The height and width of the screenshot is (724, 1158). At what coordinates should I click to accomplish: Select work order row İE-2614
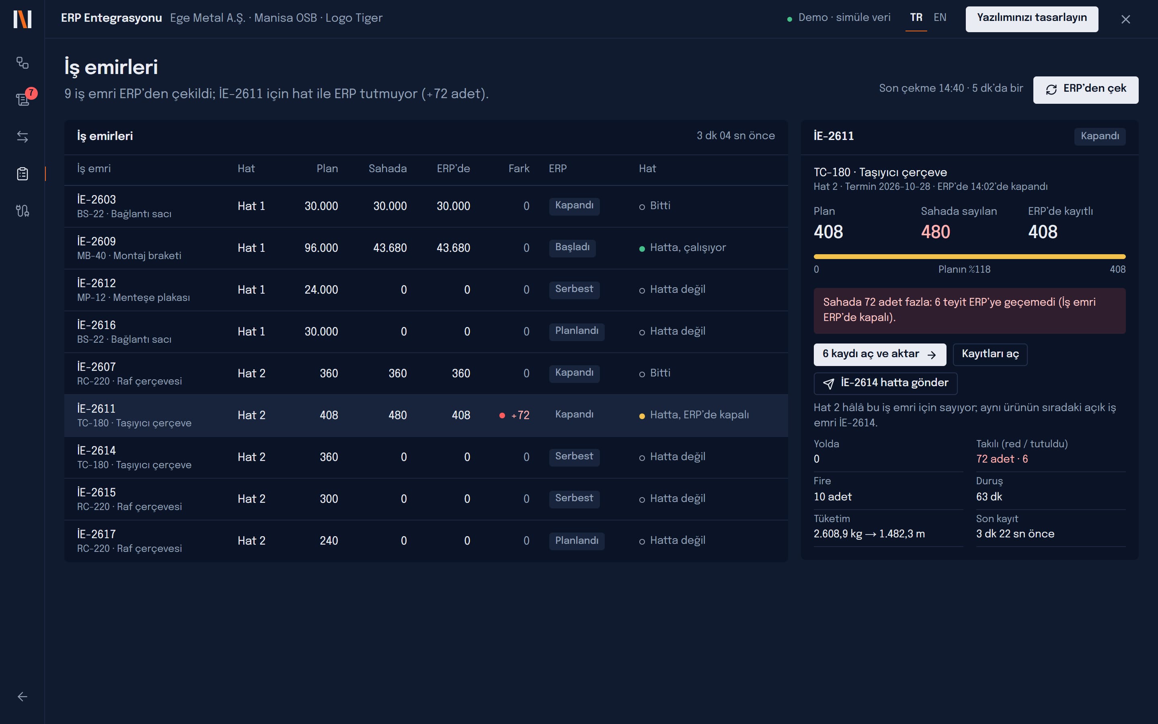(426, 457)
